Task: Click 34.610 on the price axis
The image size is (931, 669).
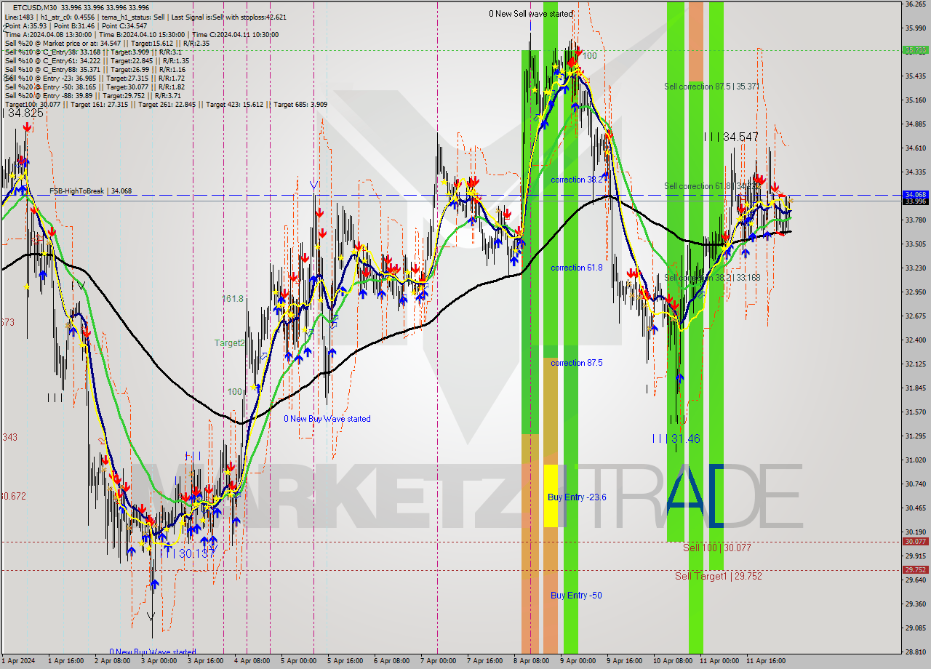Action: pyautogui.click(x=915, y=148)
